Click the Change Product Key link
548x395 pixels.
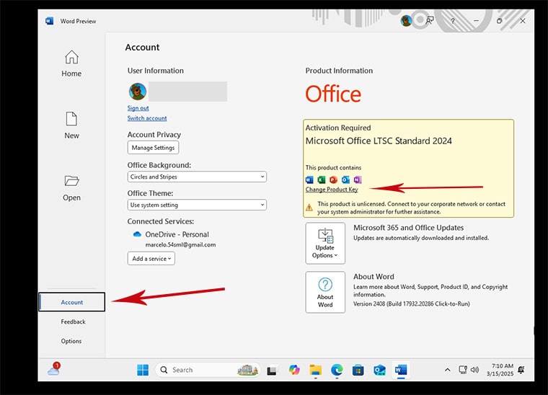[x=332, y=190]
